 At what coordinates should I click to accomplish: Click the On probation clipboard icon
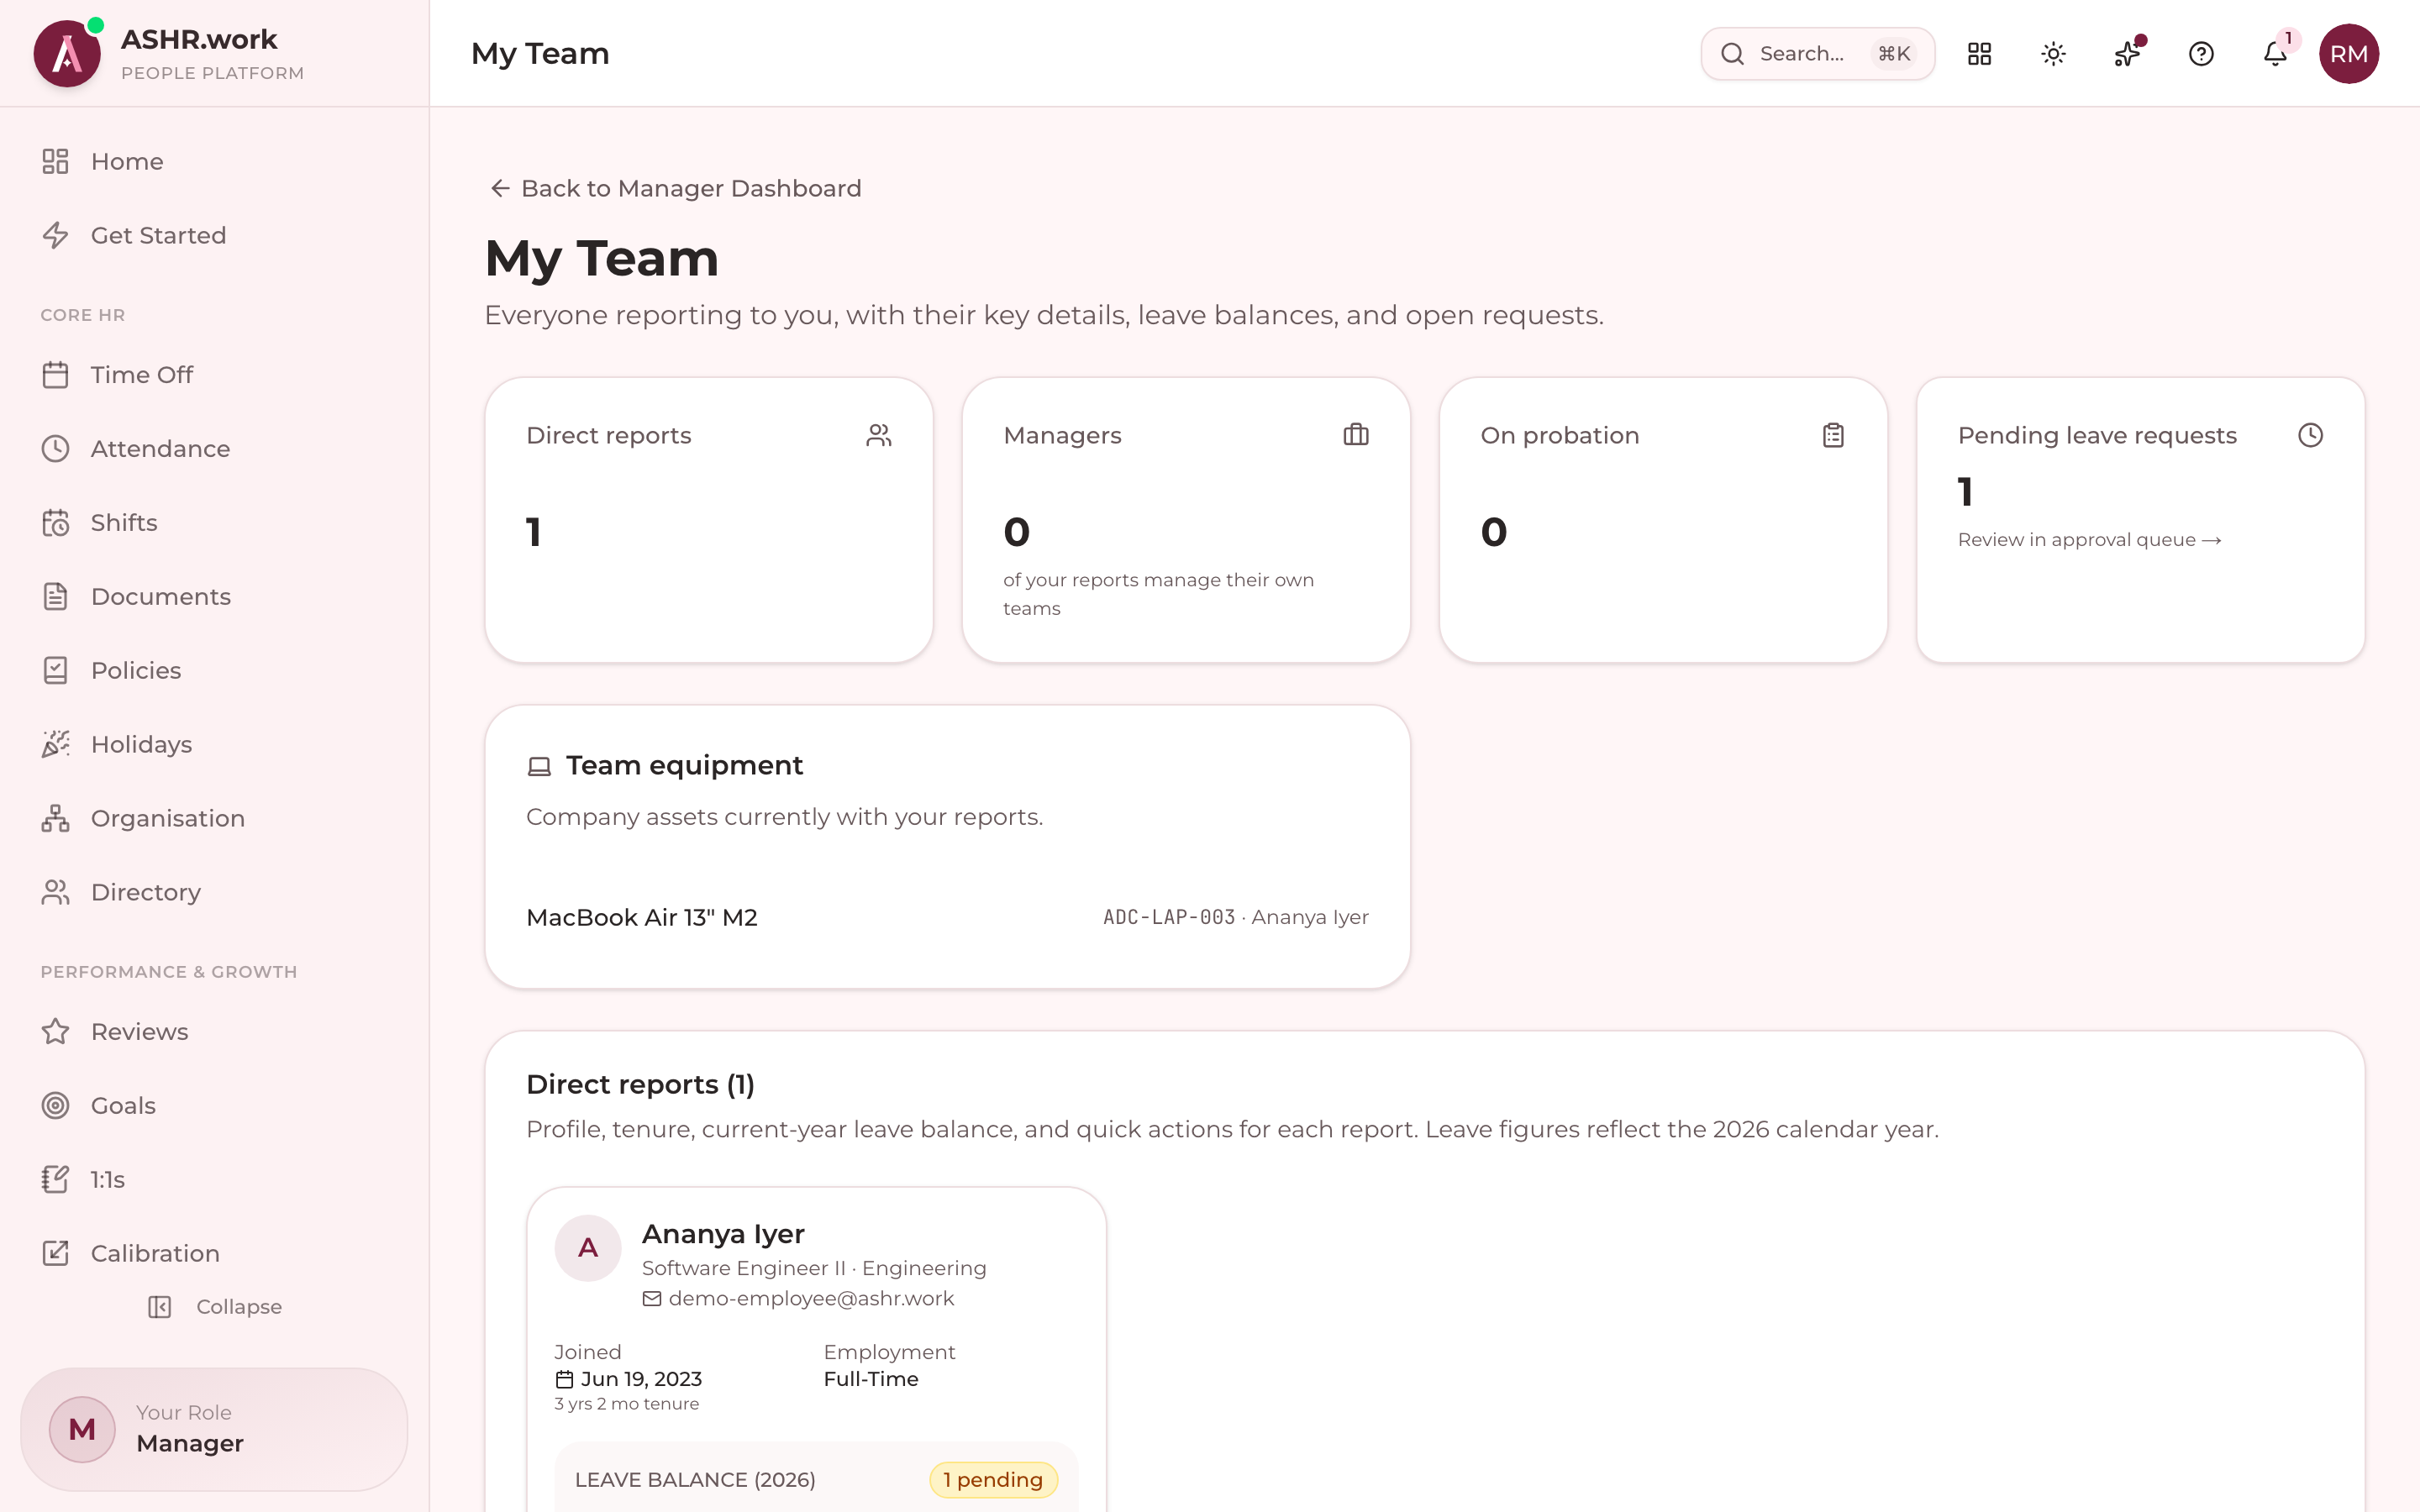coord(1833,435)
